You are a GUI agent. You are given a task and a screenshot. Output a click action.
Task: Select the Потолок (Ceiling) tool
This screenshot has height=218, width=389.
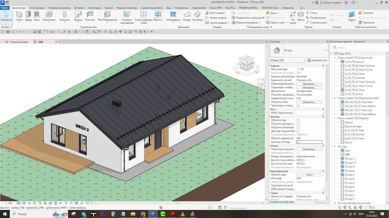tap(90, 16)
